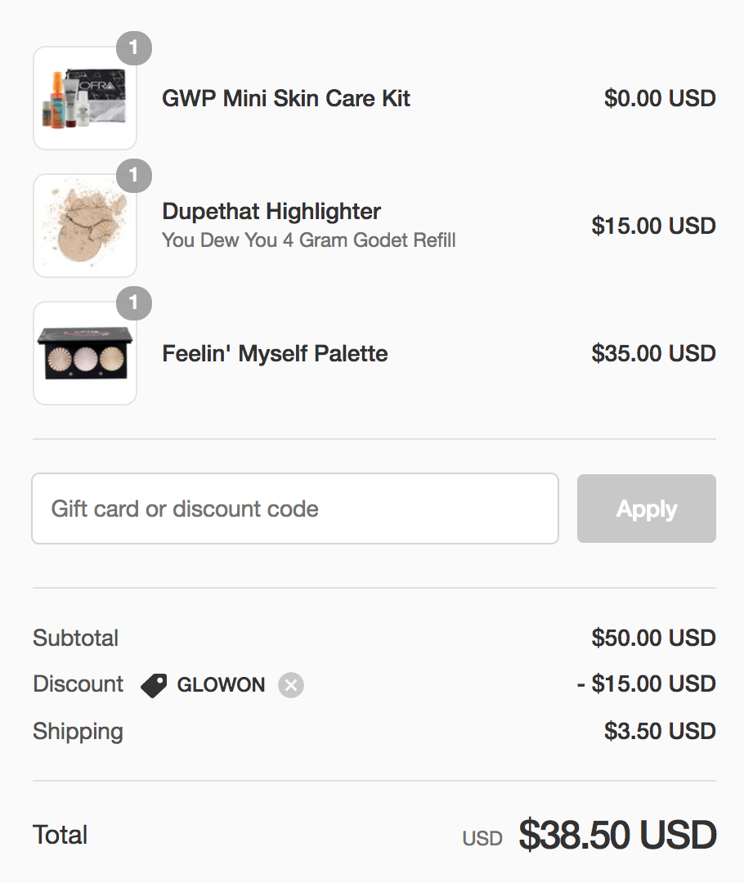
Task: Select the GWP Mini Skin Care Kit title
Action: click(x=286, y=98)
